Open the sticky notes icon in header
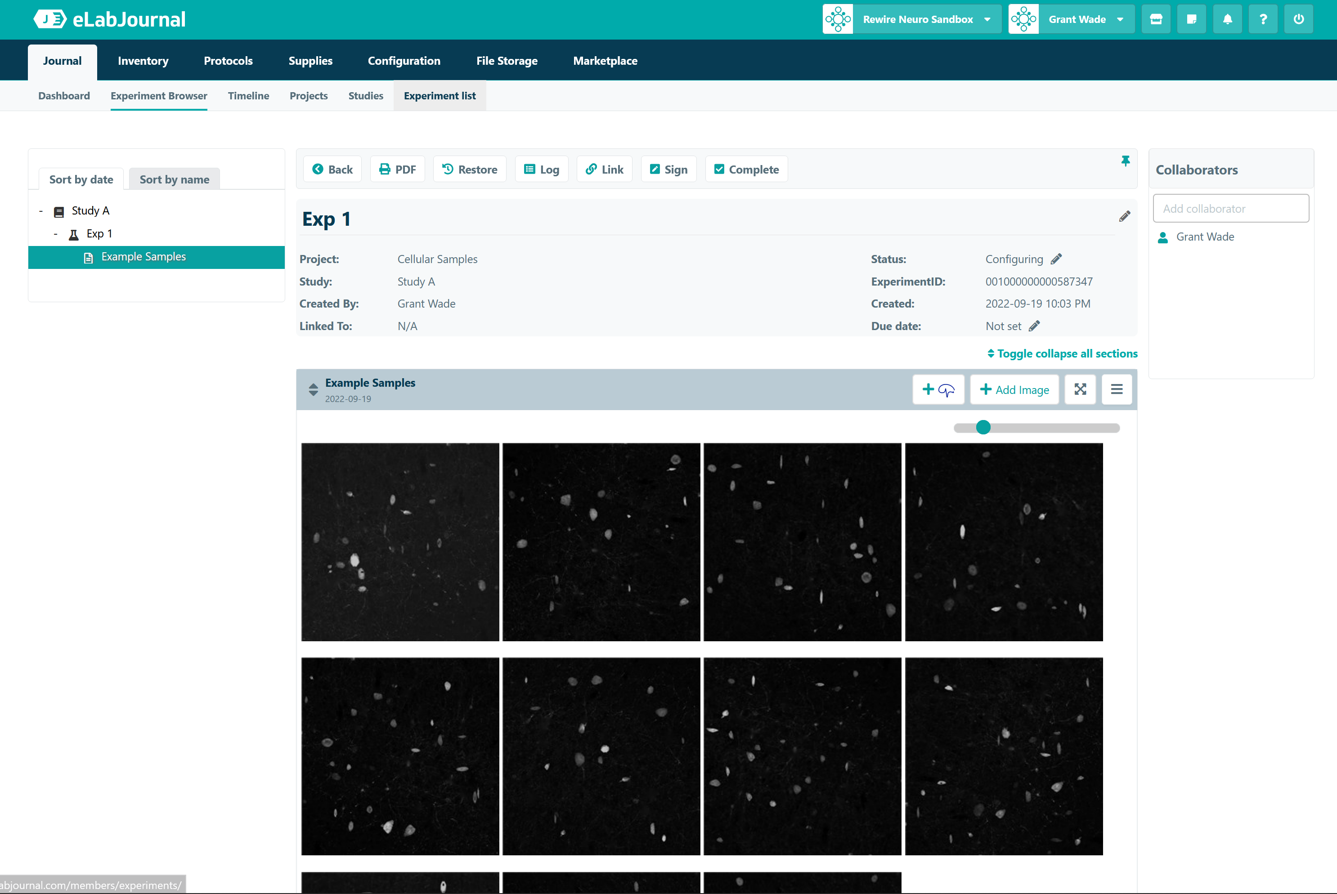The image size is (1337, 894). pos(1192,19)
